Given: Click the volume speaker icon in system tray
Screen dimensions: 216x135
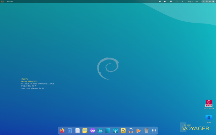Looking at the screenshot, I should click(207, 1).
